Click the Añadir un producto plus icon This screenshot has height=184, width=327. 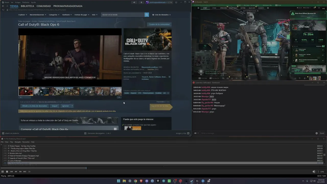3,133
